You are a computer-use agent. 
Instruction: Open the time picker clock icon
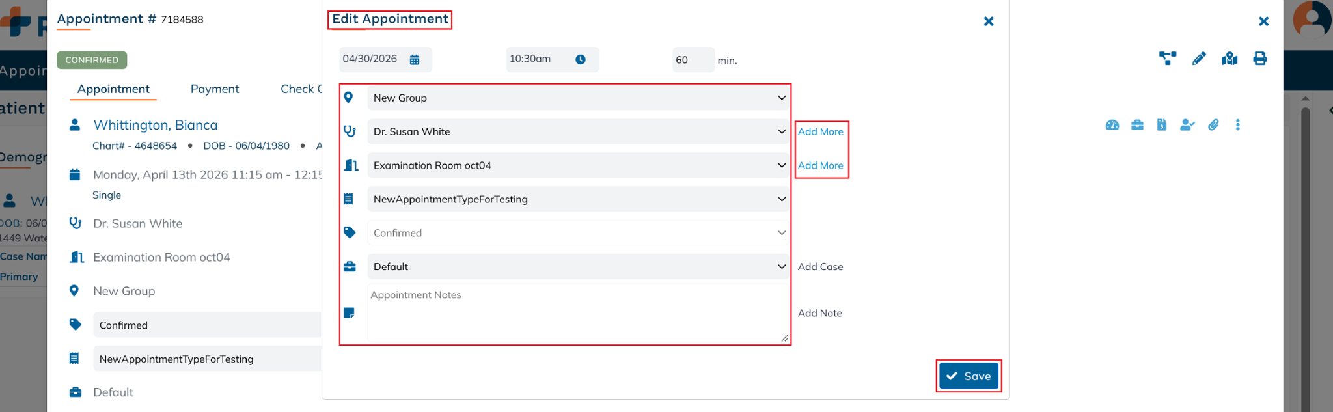581,60
